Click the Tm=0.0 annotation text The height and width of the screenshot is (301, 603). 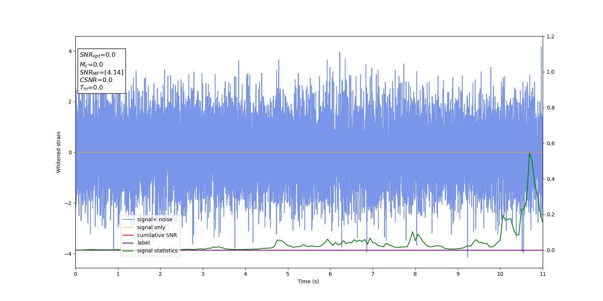(91, 88)
